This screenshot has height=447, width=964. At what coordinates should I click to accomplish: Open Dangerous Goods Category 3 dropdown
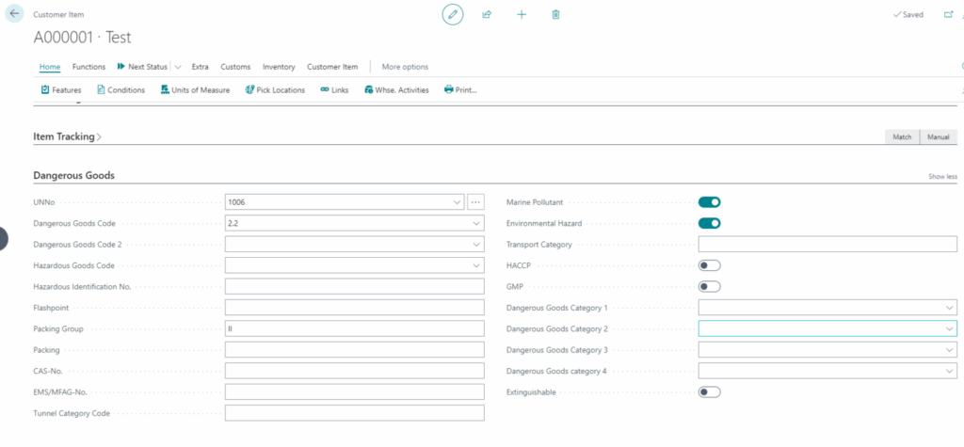(950, 350)
